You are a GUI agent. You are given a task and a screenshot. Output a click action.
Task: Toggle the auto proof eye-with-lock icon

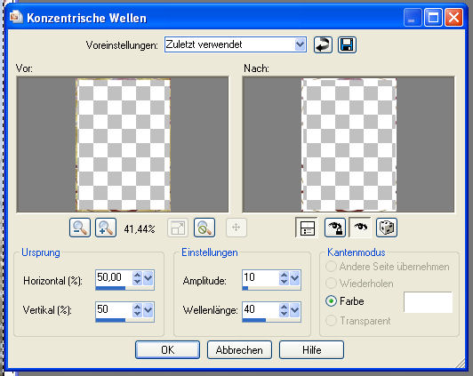(x=335, y=228)
